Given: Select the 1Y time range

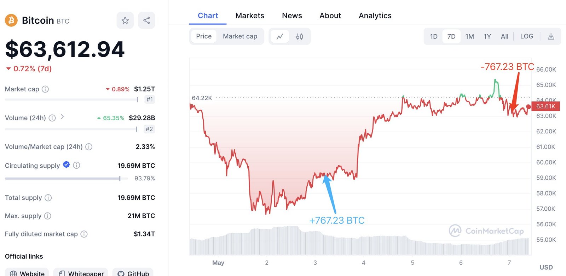Looking at the screenshot, I should tap(487, 36).
